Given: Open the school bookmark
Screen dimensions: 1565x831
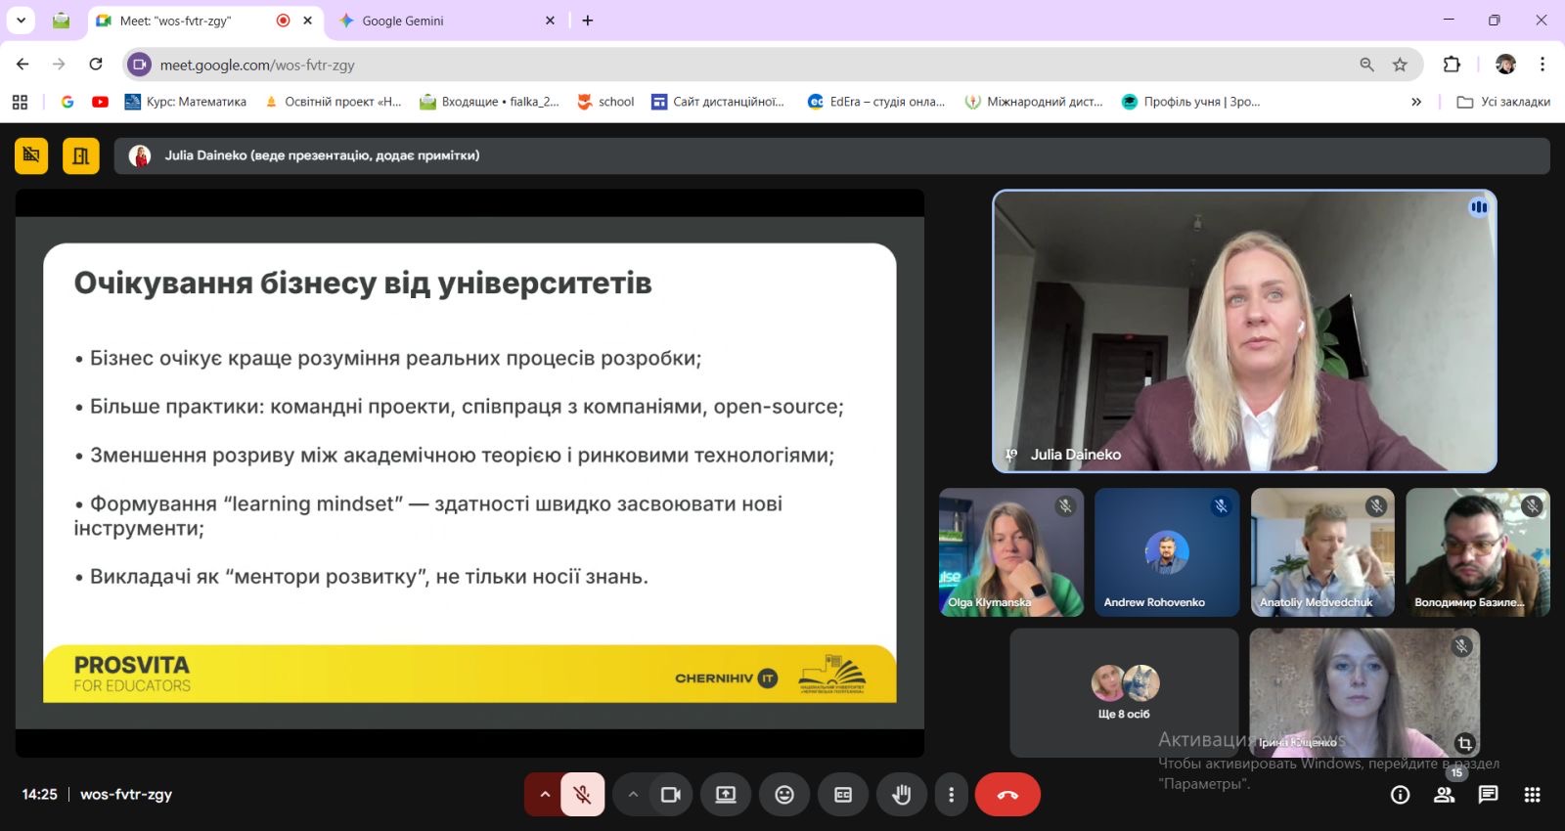Looking at the screenshot, I should [x=606, y=102].
